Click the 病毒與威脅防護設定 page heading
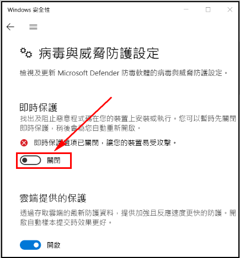The height and width of the screenshot is (258, 240). point(99,53)
